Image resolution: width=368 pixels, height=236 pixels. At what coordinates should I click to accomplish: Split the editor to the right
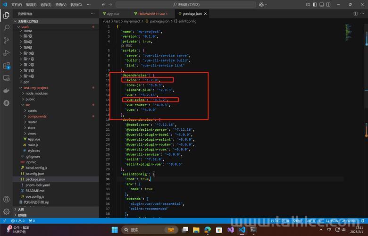pos(355,14)
